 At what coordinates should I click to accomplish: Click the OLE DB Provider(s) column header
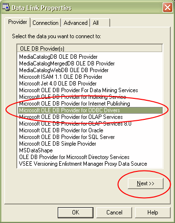pyautogui.click(x=90, y=48)
